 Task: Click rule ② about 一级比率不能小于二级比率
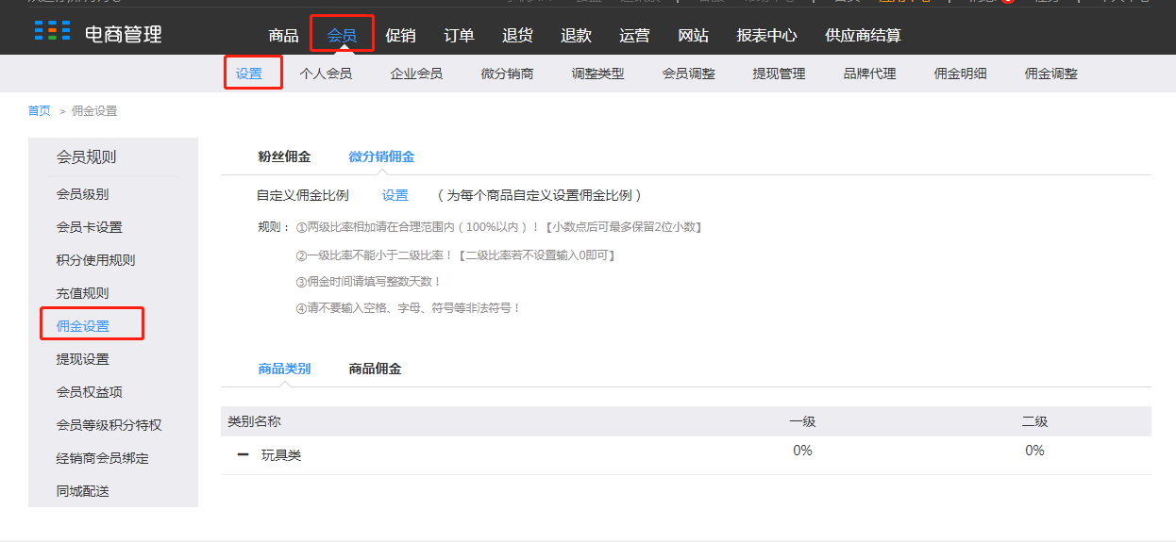click(x=456, y=255)
